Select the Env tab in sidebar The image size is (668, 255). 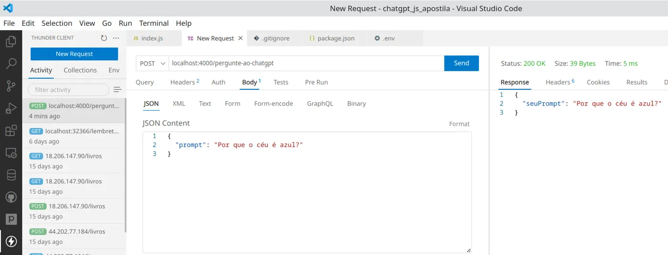(x=114, y=70)
